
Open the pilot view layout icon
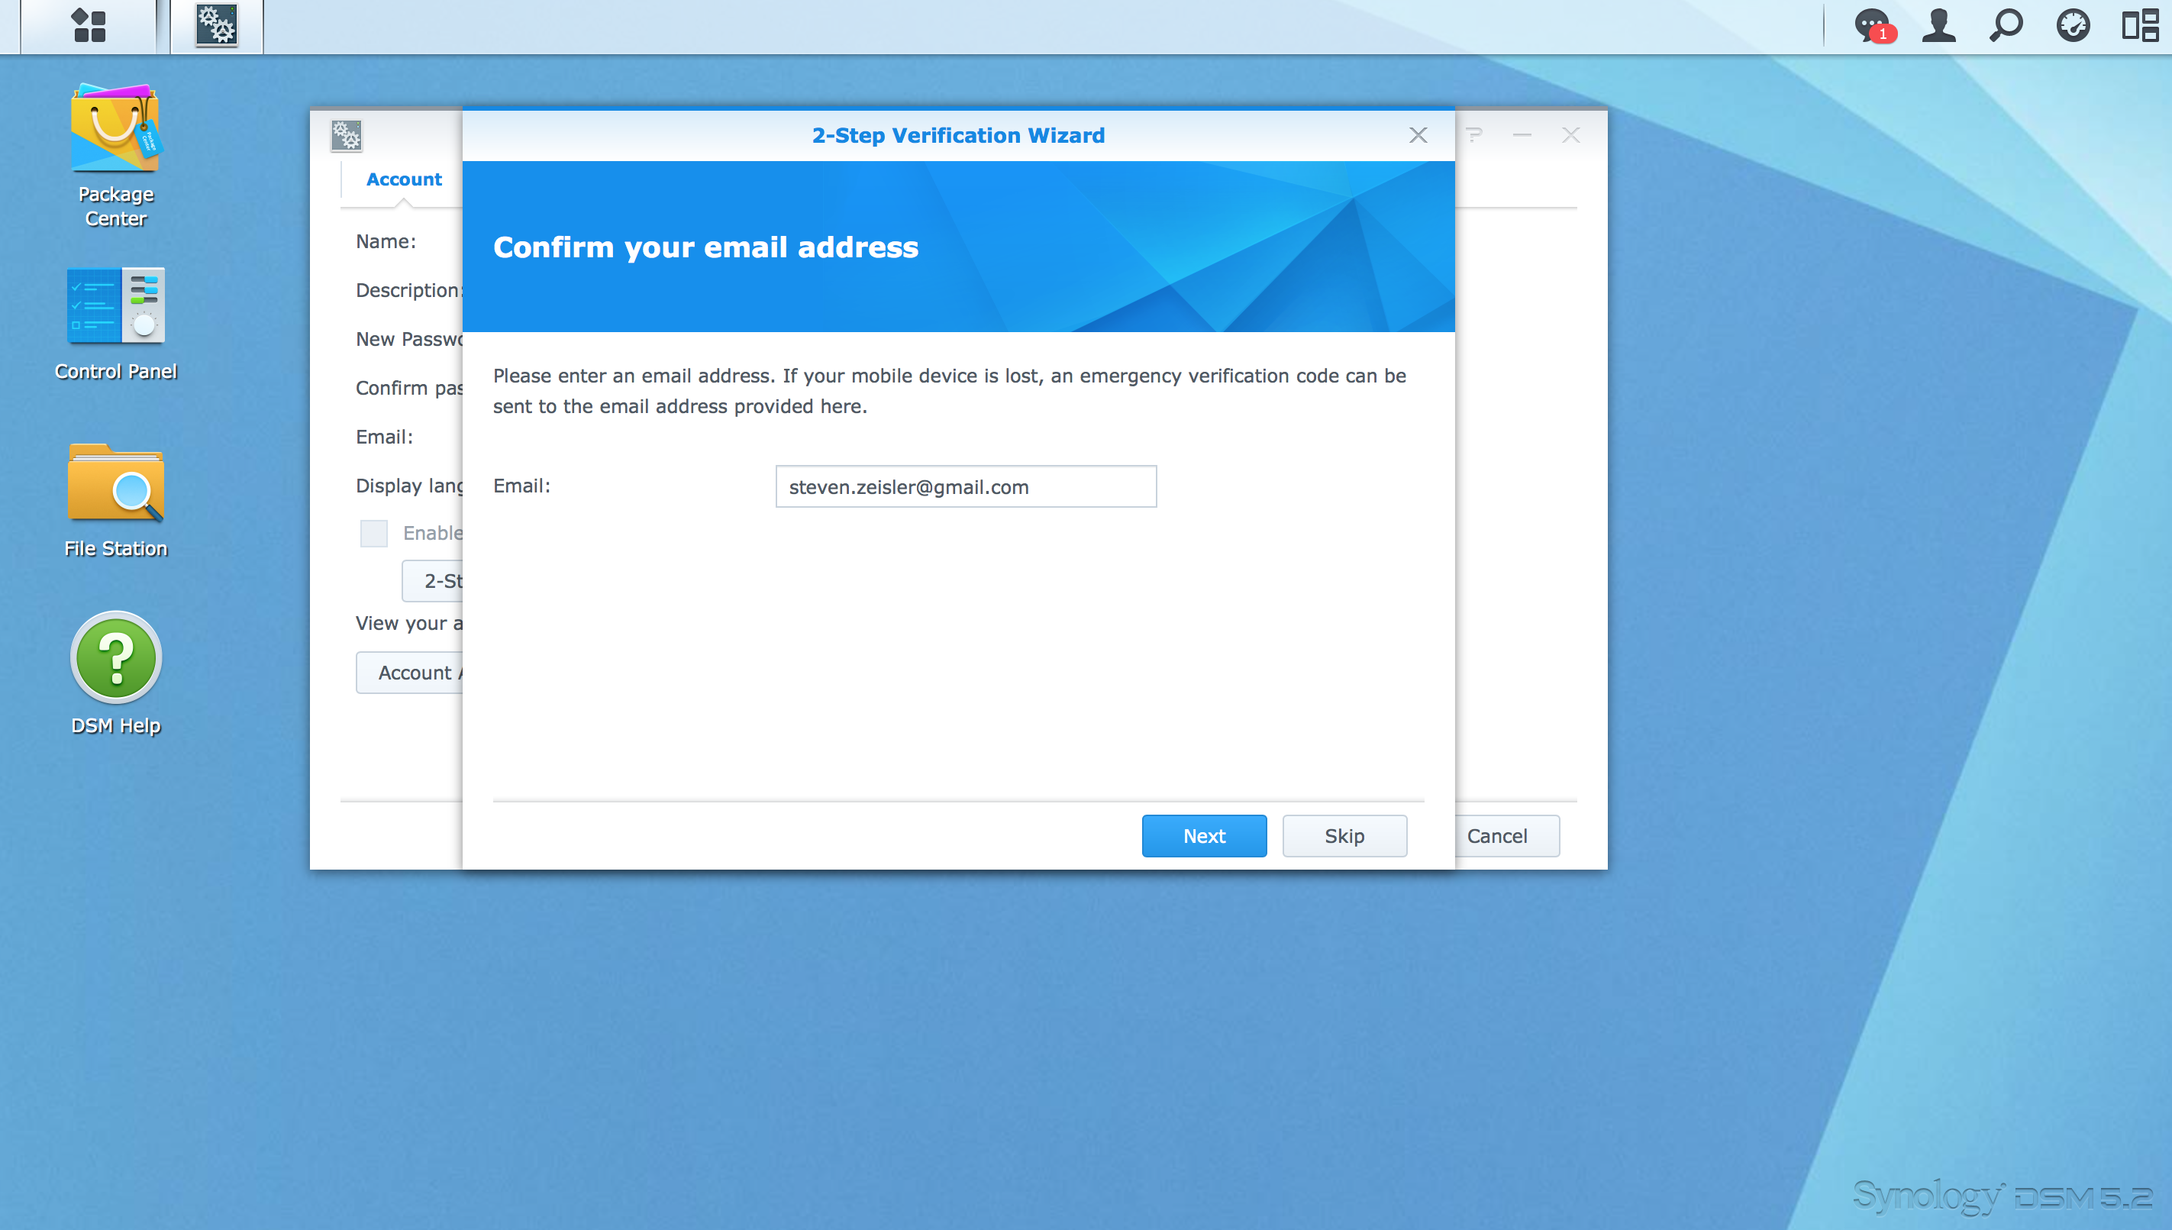(x=2140, y=25)
